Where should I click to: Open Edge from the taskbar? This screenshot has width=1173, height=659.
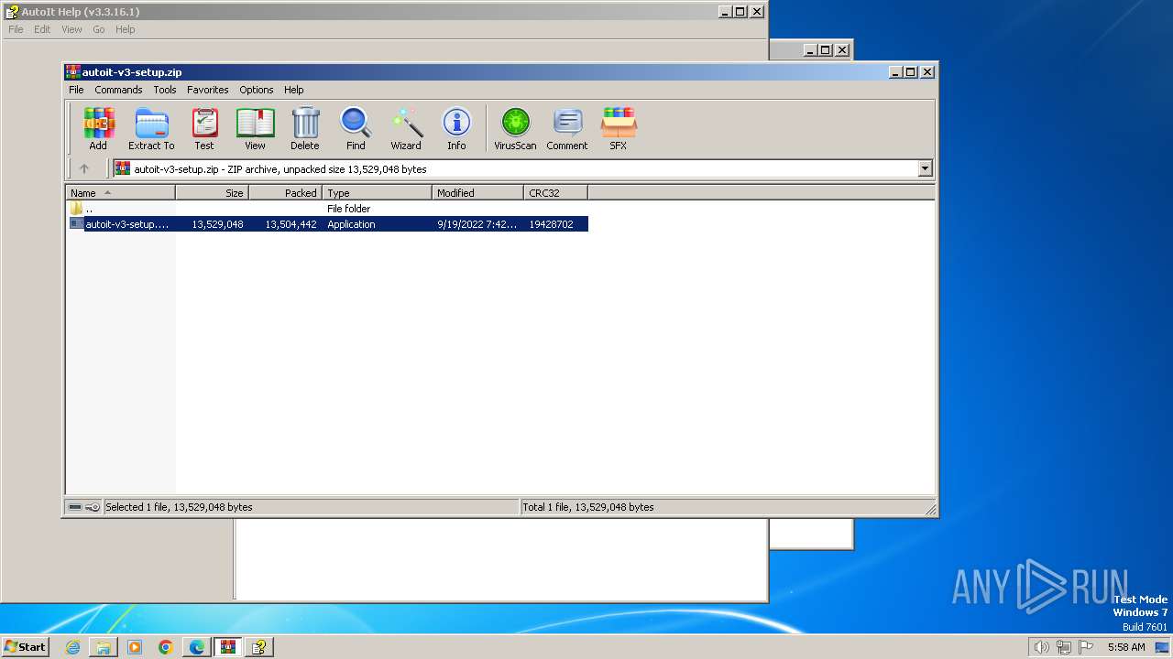click(x=197, y=647)
